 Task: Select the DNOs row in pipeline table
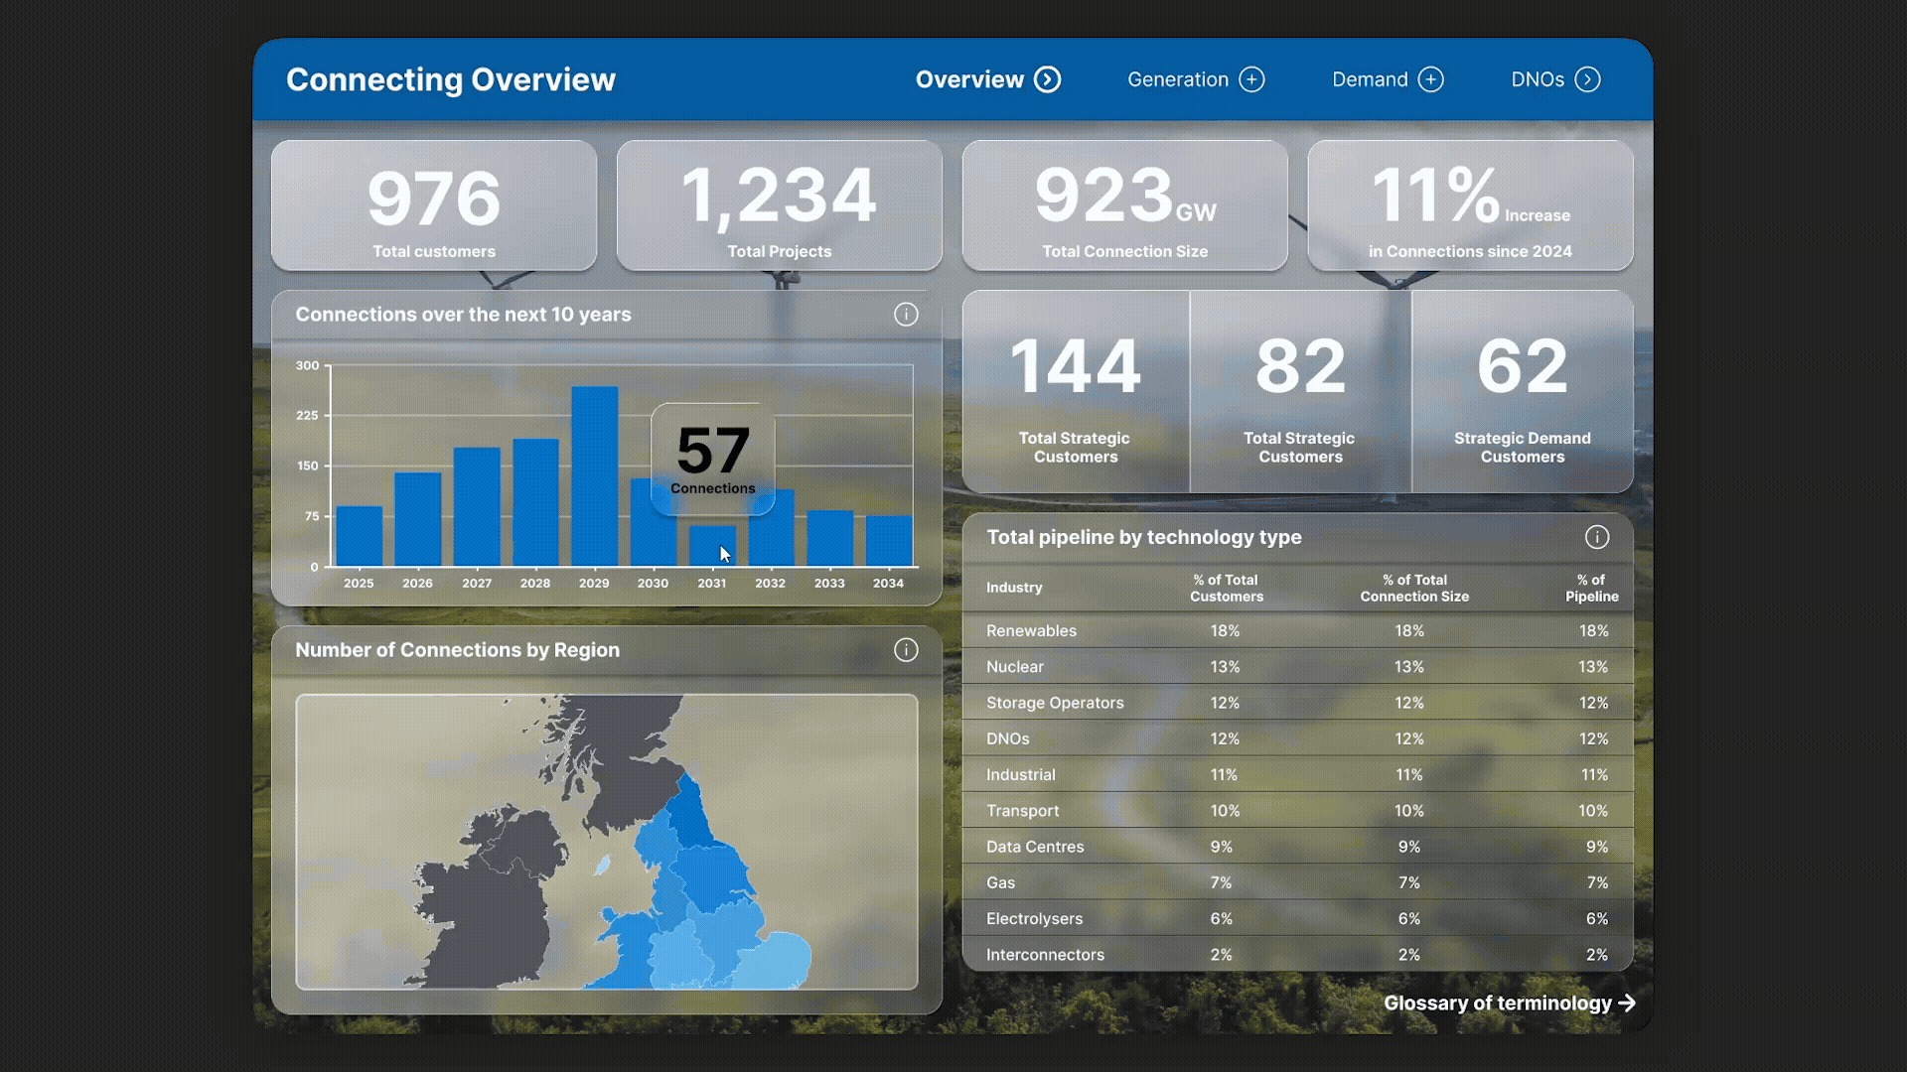pyautogui.click(x=1298, y=738)
